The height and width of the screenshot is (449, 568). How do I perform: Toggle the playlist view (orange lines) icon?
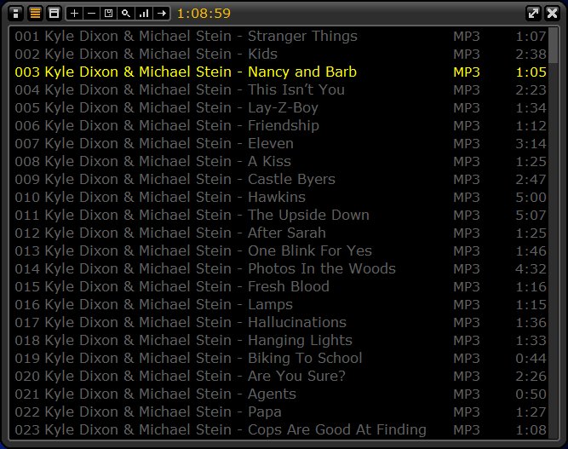tap(35, 14)
